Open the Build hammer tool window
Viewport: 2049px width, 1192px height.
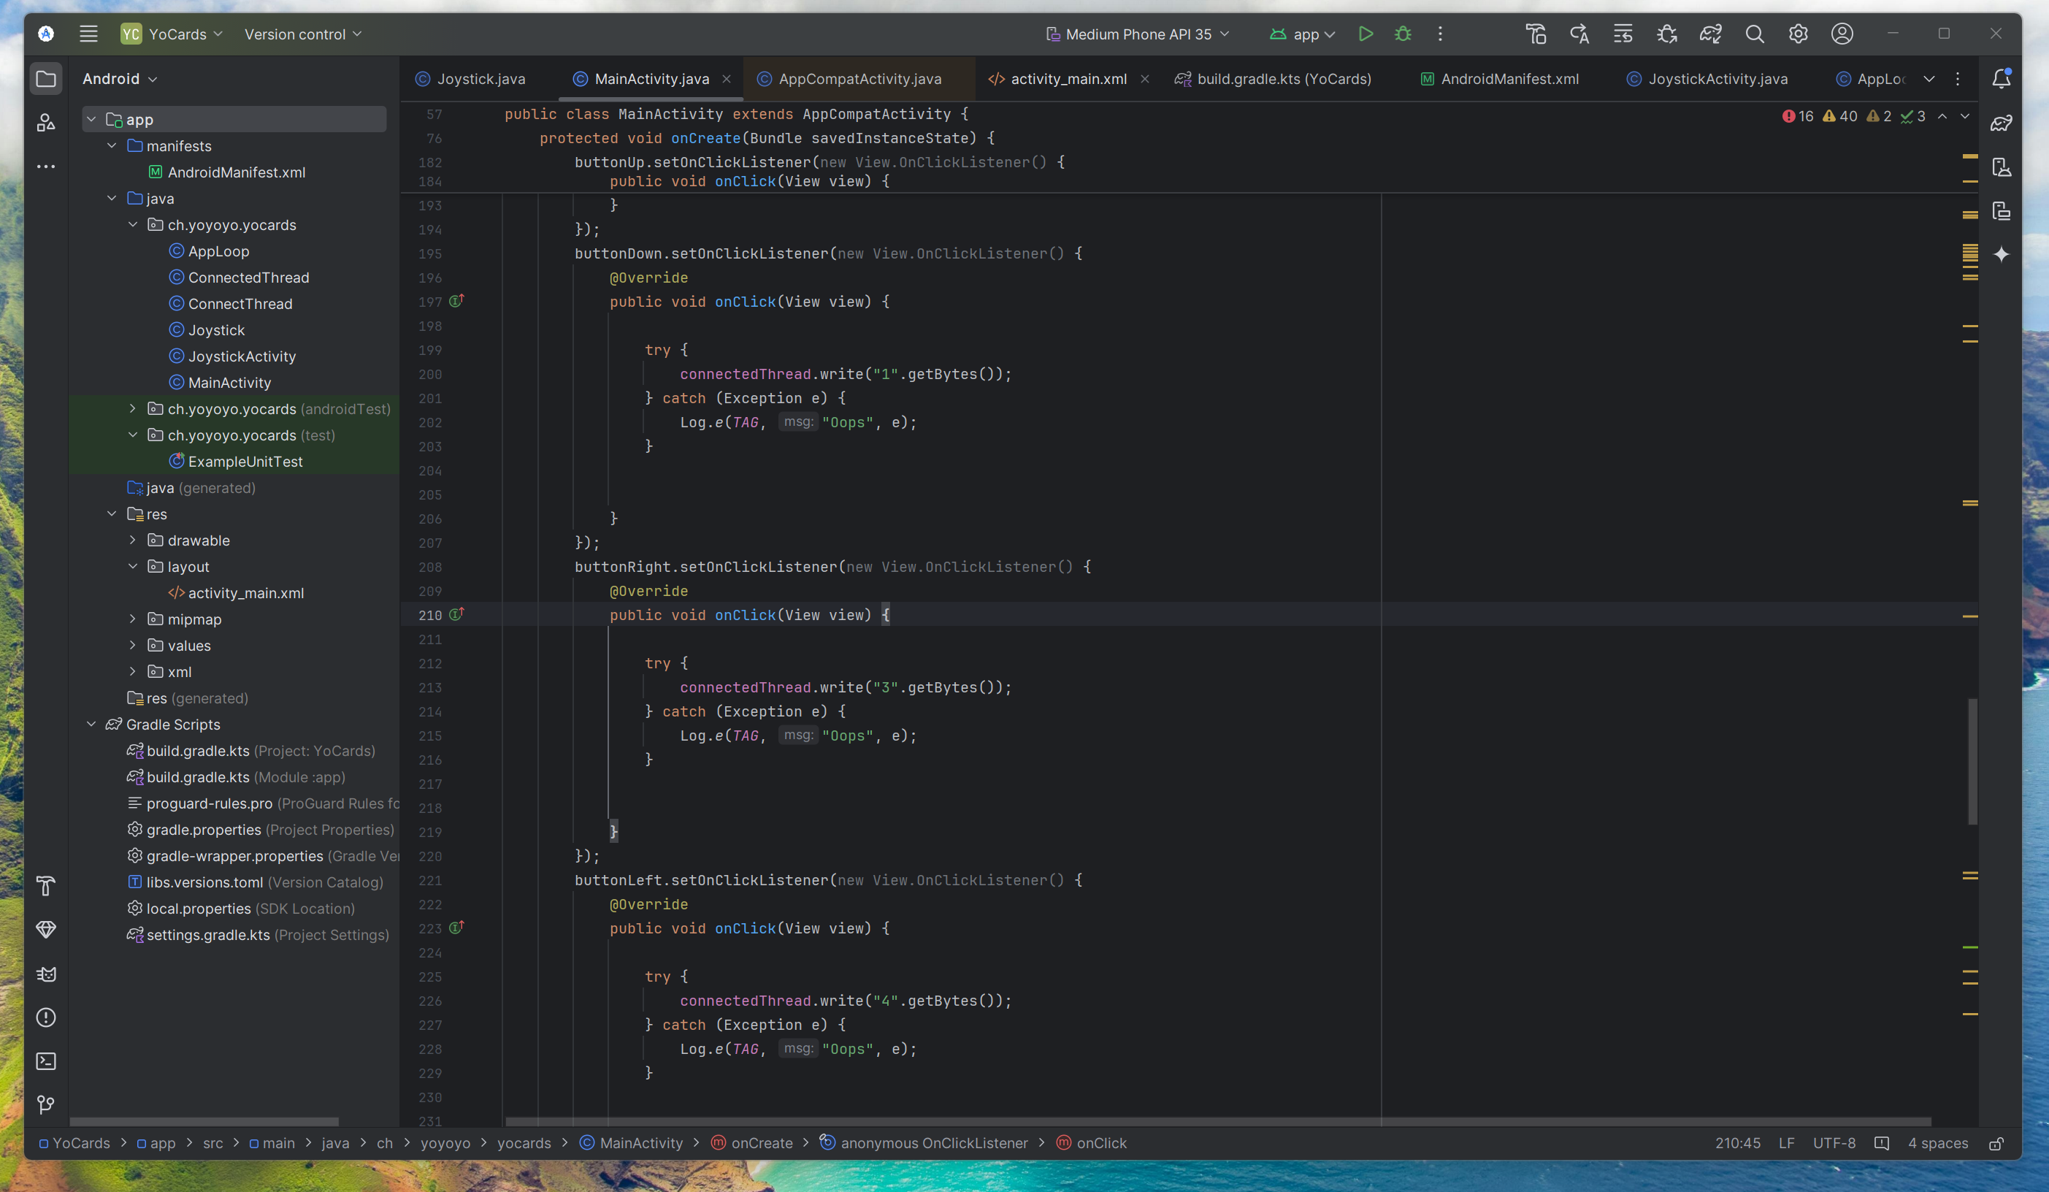[46, 885]
